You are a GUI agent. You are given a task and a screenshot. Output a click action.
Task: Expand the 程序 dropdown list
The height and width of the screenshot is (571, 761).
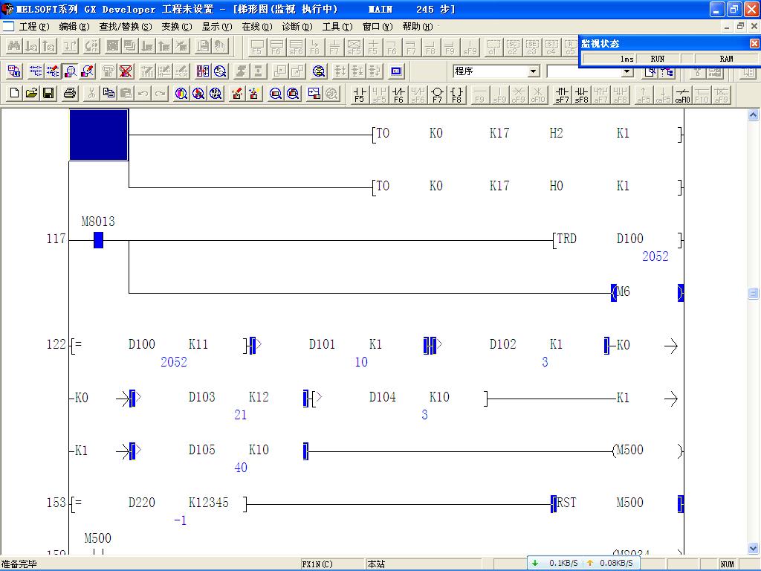(x=534, y=71)
